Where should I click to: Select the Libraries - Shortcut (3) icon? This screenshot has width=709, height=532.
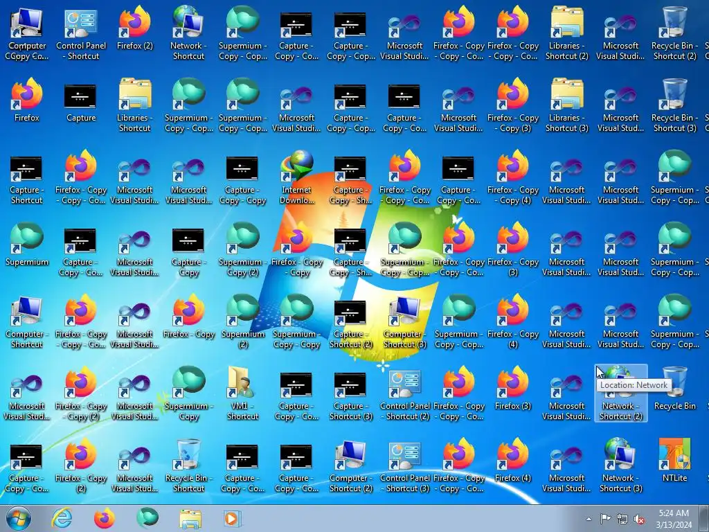(x=566, y=105)
